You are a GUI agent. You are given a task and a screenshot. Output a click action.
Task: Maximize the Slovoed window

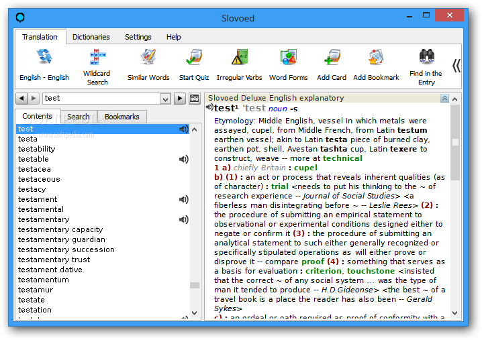[426, 15]
